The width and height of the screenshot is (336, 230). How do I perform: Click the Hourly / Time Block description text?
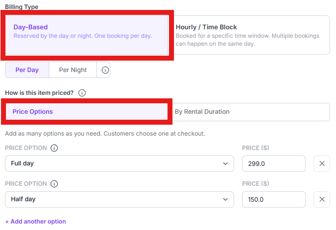point(248,40)
